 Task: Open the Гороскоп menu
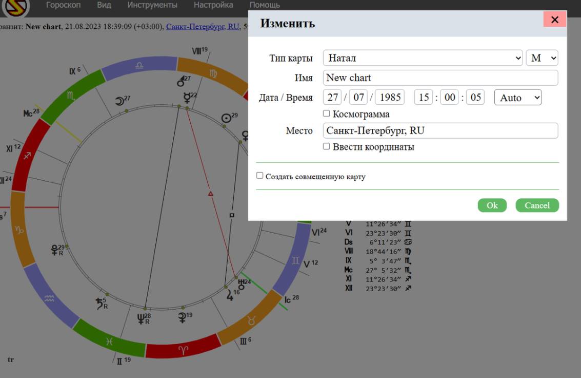coord(63,5)
